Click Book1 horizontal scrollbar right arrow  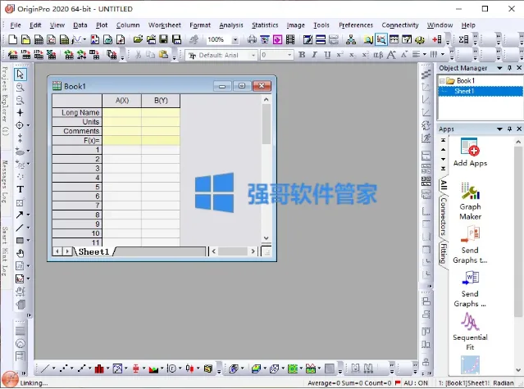coord(253,251)
